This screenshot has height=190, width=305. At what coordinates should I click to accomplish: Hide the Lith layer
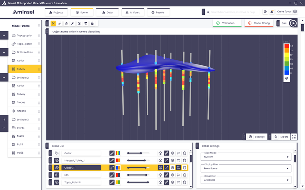pyautogui.click(x=57, y=175)
